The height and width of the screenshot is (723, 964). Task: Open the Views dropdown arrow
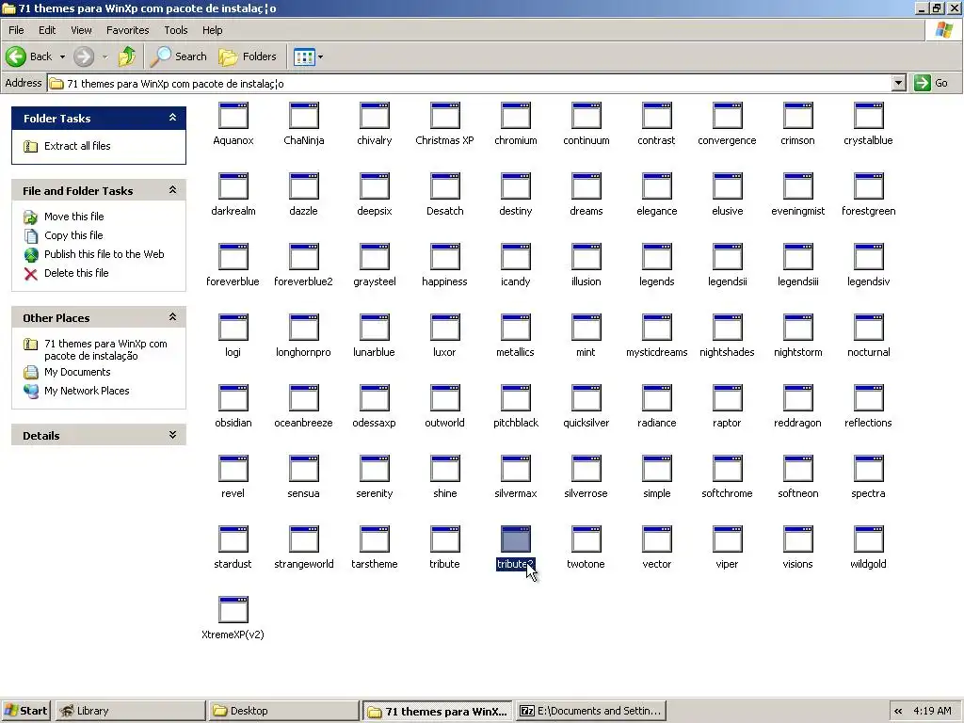coord(320,57)
